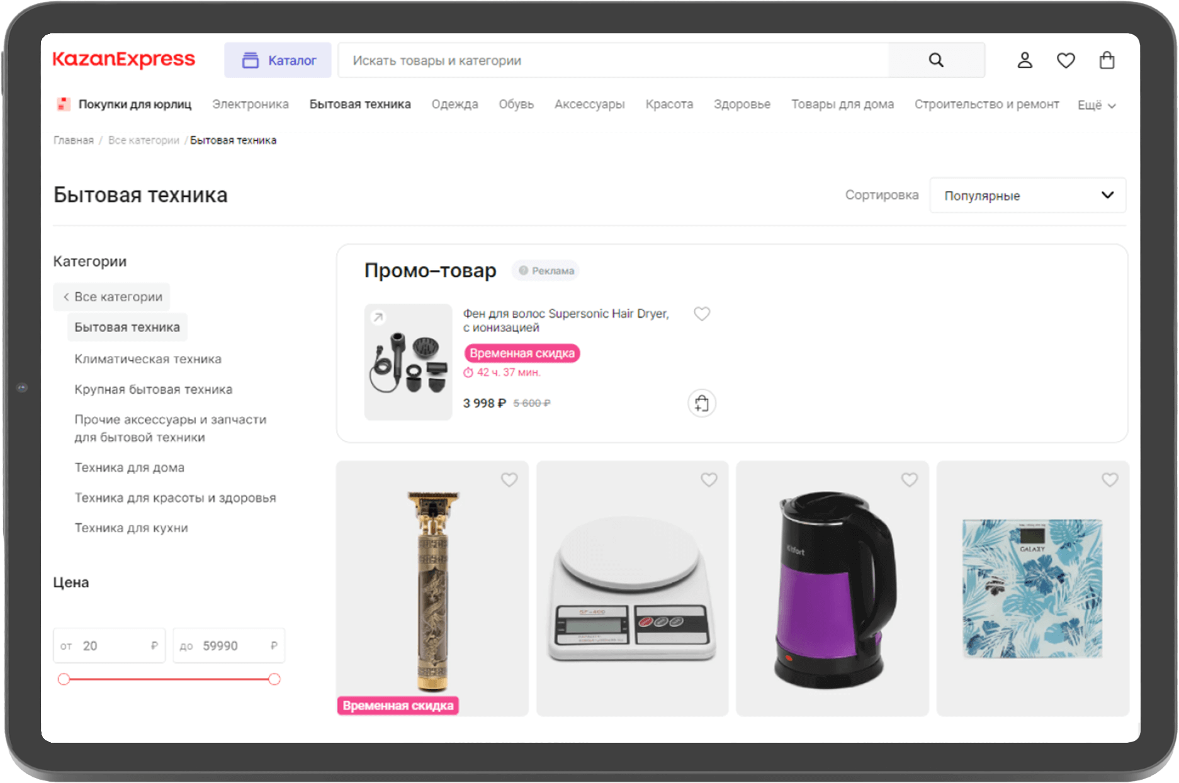Go to the Электроника category tab

251,104
